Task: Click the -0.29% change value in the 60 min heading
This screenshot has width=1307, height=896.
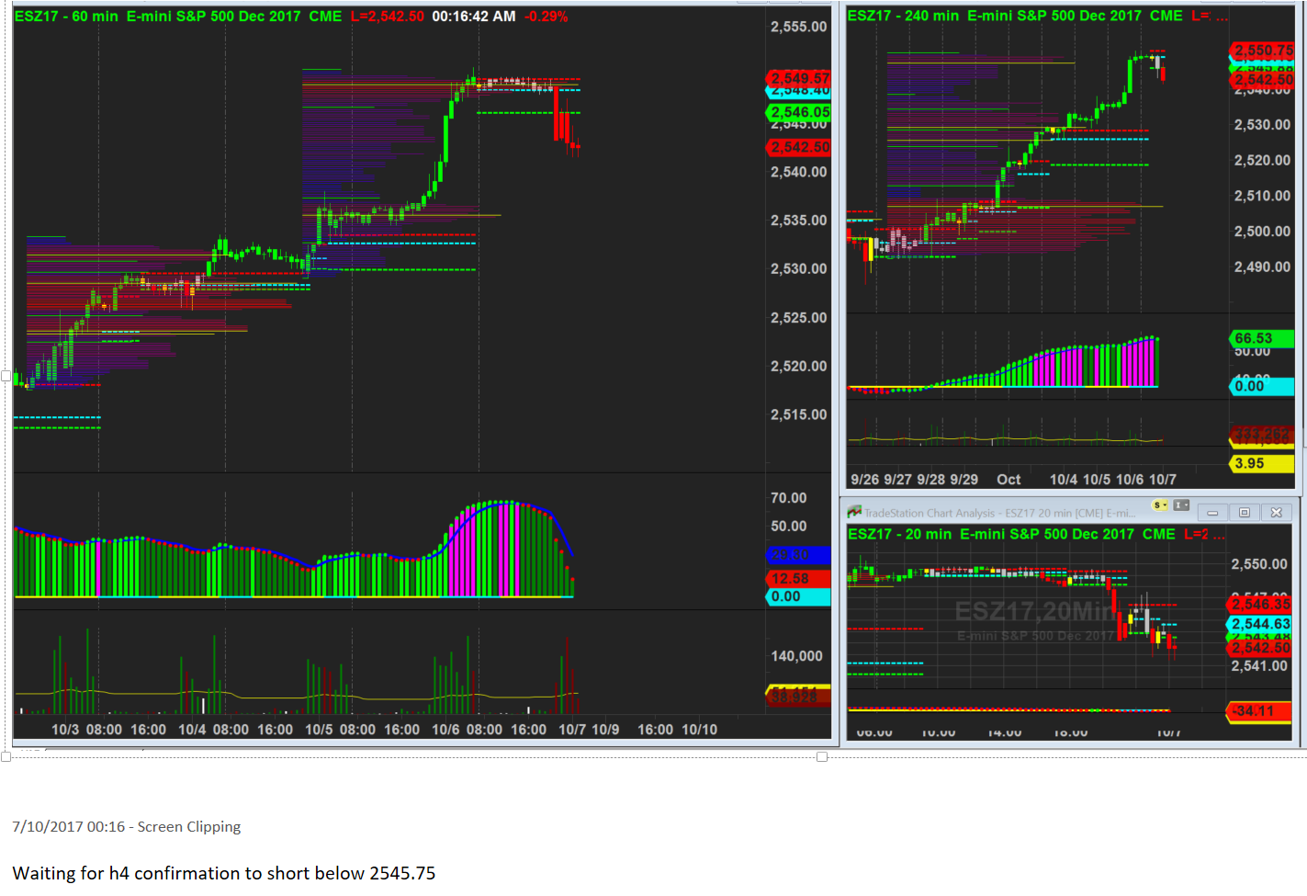Action: (546, 17)
